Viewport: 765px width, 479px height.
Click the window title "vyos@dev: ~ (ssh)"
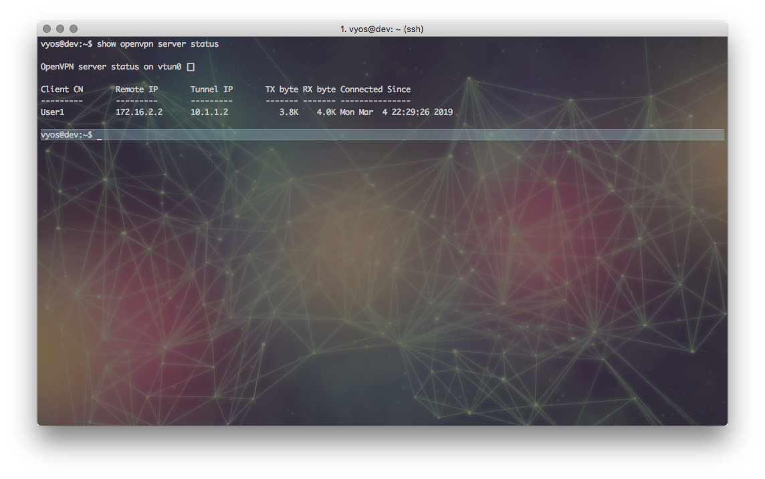pos(382,29)
